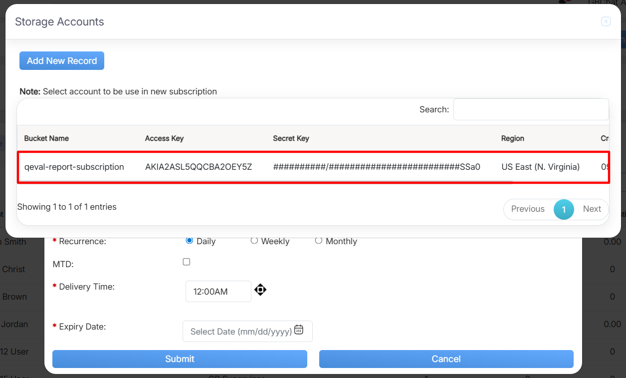626x378 pixels.
Task: Click the Delivery Time 12:00AM field
Action: tap(218, 291)
